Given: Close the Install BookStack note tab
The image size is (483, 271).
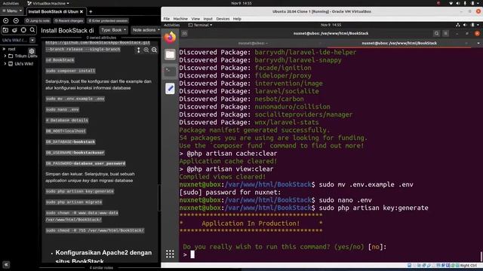Looking at the screenshot, I should [82, 11].
